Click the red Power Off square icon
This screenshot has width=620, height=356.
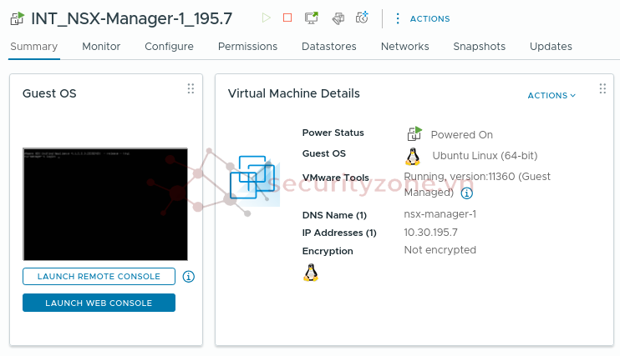[287, 18]
